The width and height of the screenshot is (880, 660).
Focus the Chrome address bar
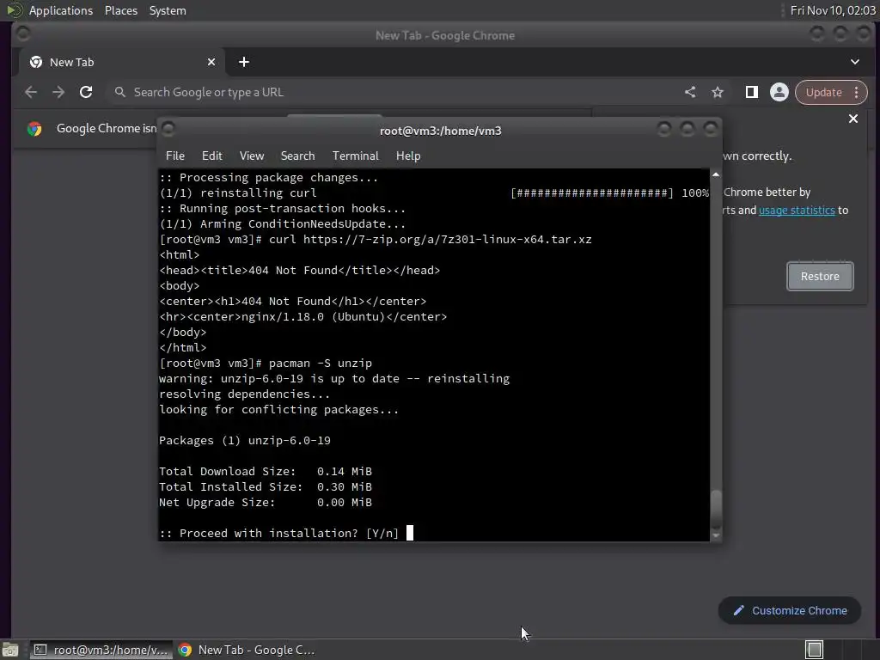393,92
